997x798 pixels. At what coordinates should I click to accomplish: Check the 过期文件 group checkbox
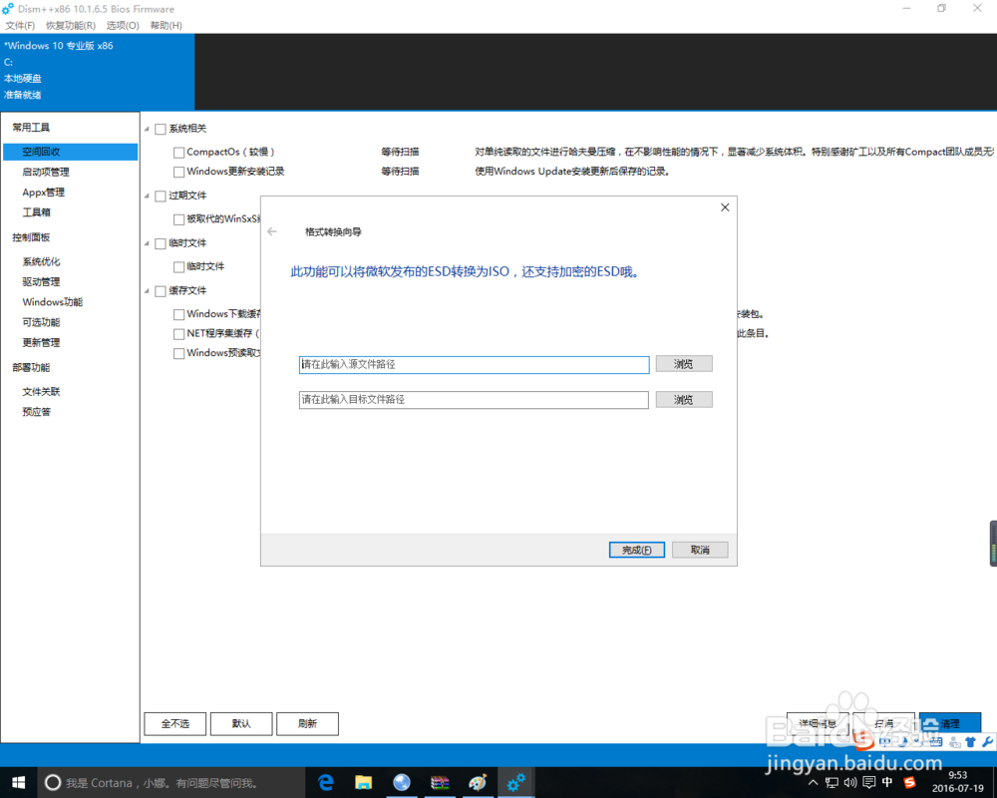click(161, 196)
